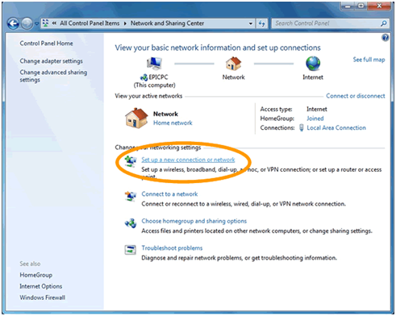Open the address bar history dropdown

point(251,23)
